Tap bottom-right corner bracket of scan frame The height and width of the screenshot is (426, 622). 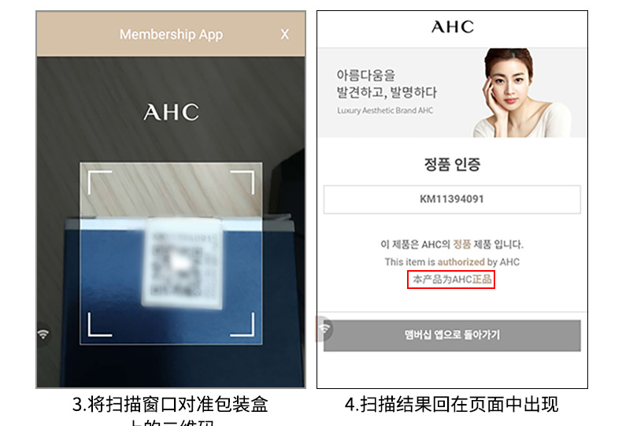(243, 325)
